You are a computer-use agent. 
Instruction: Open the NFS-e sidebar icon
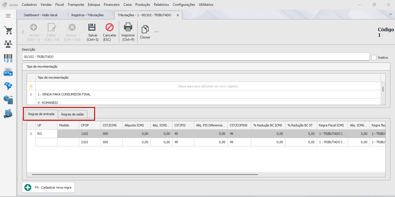(8, 72)
